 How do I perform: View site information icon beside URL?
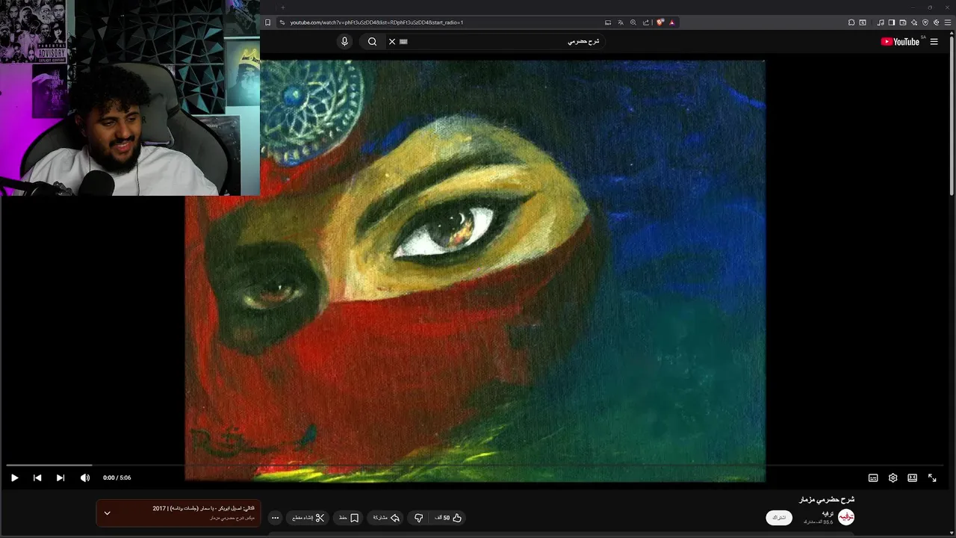282,22
